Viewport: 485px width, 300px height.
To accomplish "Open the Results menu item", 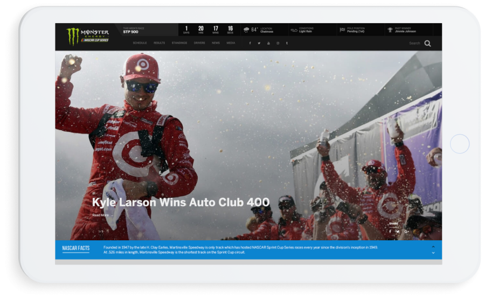I will pyautogui.click(x=160, y=43).
